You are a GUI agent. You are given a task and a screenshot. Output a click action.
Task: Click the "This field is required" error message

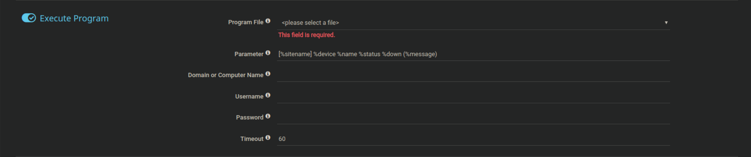tap(306, 35)
